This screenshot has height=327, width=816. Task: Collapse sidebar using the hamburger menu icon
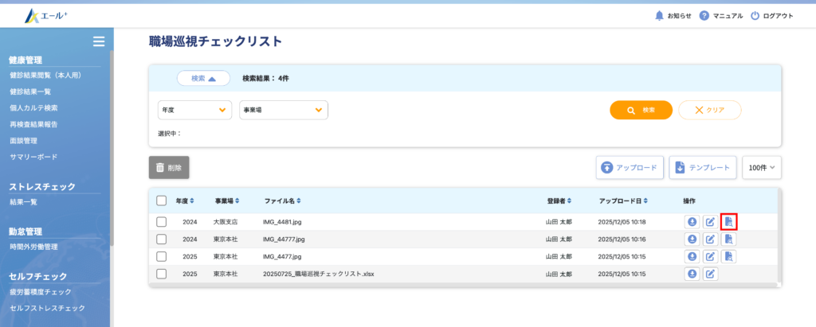pyautogui.click(x=99, y=41)
